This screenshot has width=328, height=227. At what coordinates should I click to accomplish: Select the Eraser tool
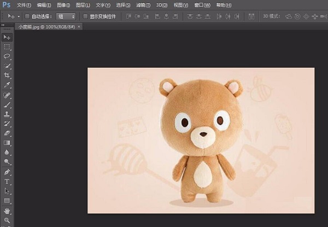(7, 133)
